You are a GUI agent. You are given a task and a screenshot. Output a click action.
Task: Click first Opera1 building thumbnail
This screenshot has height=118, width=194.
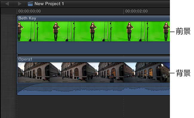[x=33, y=72]
